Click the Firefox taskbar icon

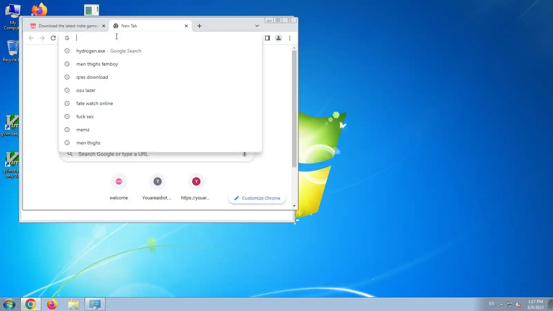click(x=52, y=304)
